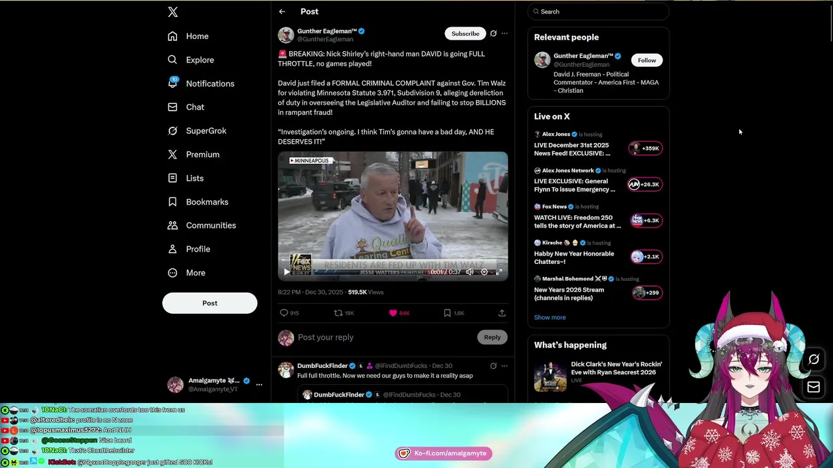Viewport: 833px width, 468px height.
Task: Click Gunther Eagleman avatar on post
Action: [286, 34]
